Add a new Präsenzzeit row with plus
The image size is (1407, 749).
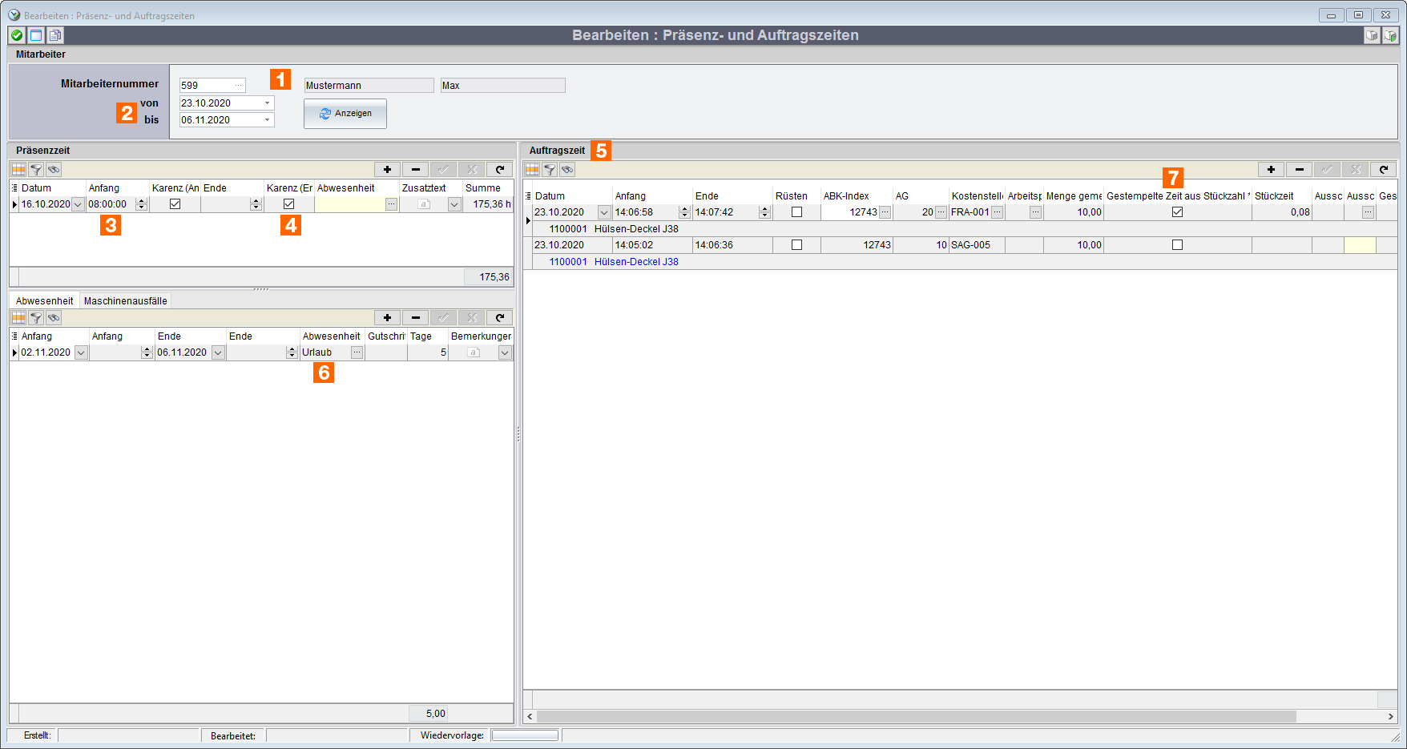pyautogui.click(x=387, y=170)
